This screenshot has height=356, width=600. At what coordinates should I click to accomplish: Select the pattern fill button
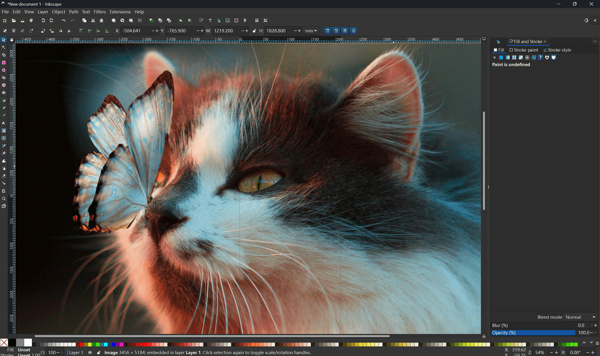tap(527, 58)
